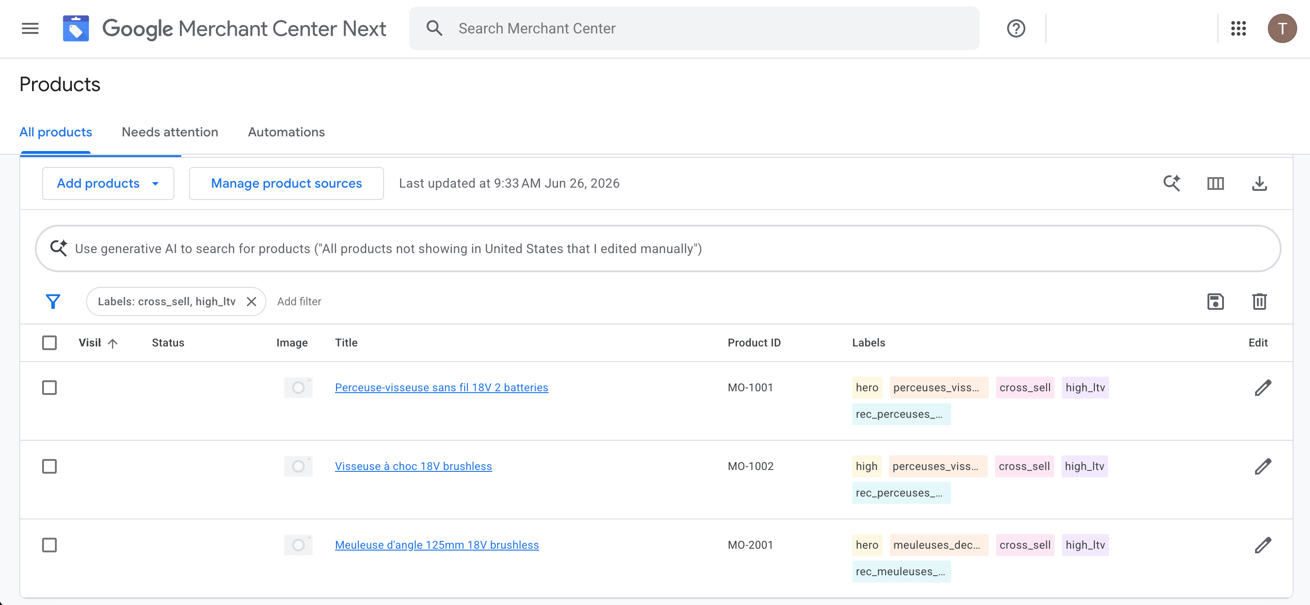Switch to the Automations tab
Screen dimensions: 1310x605
pyautogui.click(x=287, y=132)
